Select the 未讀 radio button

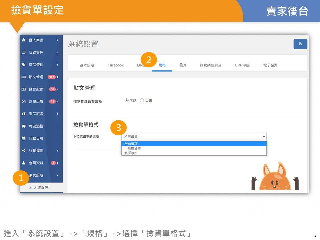(x=127, y=100)
